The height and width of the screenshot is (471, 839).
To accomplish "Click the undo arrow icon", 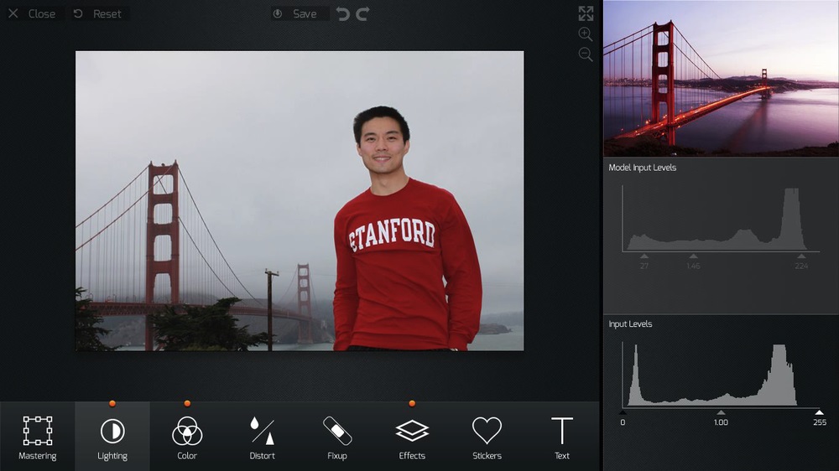I will pos(343,14).
